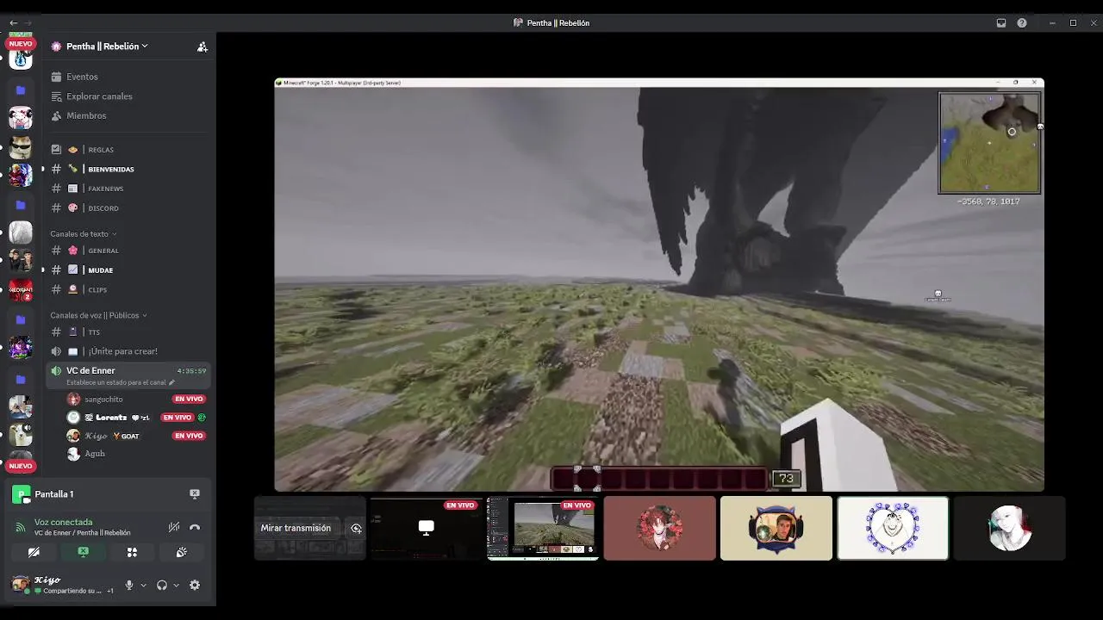Go back with the arrow in title bar
This screenshot has height=620, width=1103.
[x=13, y=23]
